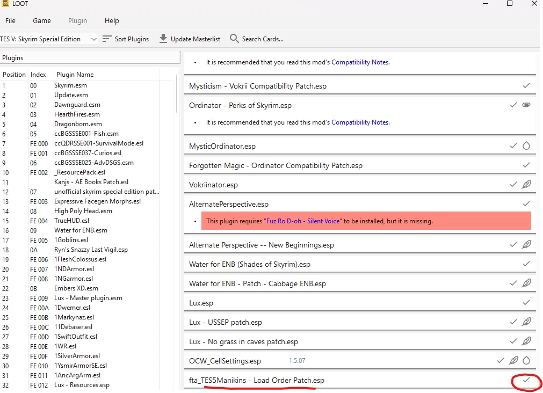Click feather icon on Lux - USSEP patch.esp
The width and height of the screenshot is (543, 393).
[x=526, y=322]
